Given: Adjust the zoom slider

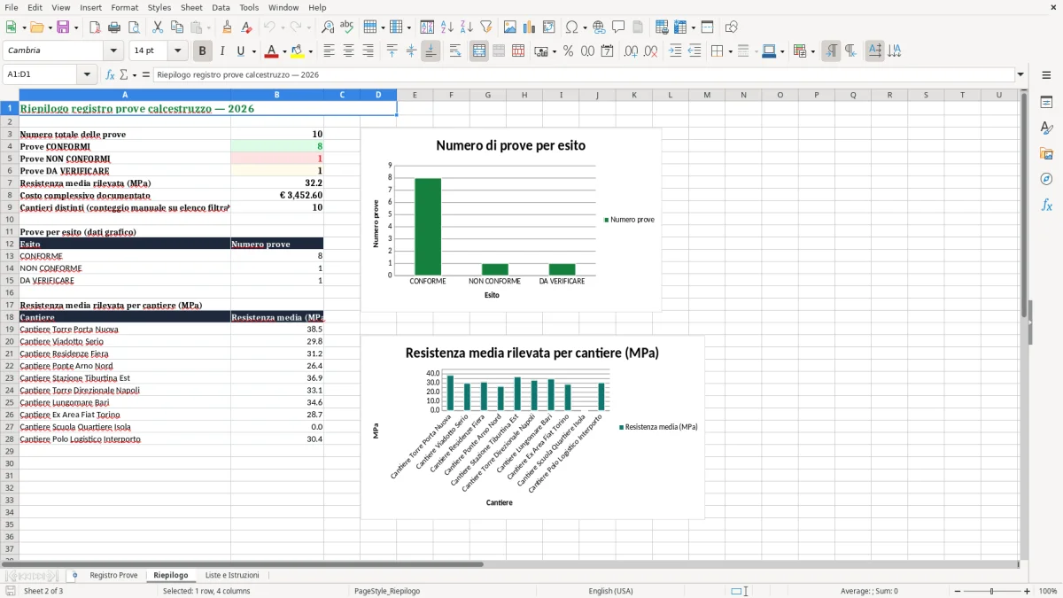Looking at the screenshot, I should click(991, 591).
